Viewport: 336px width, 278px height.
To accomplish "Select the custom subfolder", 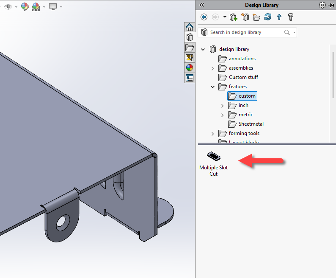I will 242,96.
